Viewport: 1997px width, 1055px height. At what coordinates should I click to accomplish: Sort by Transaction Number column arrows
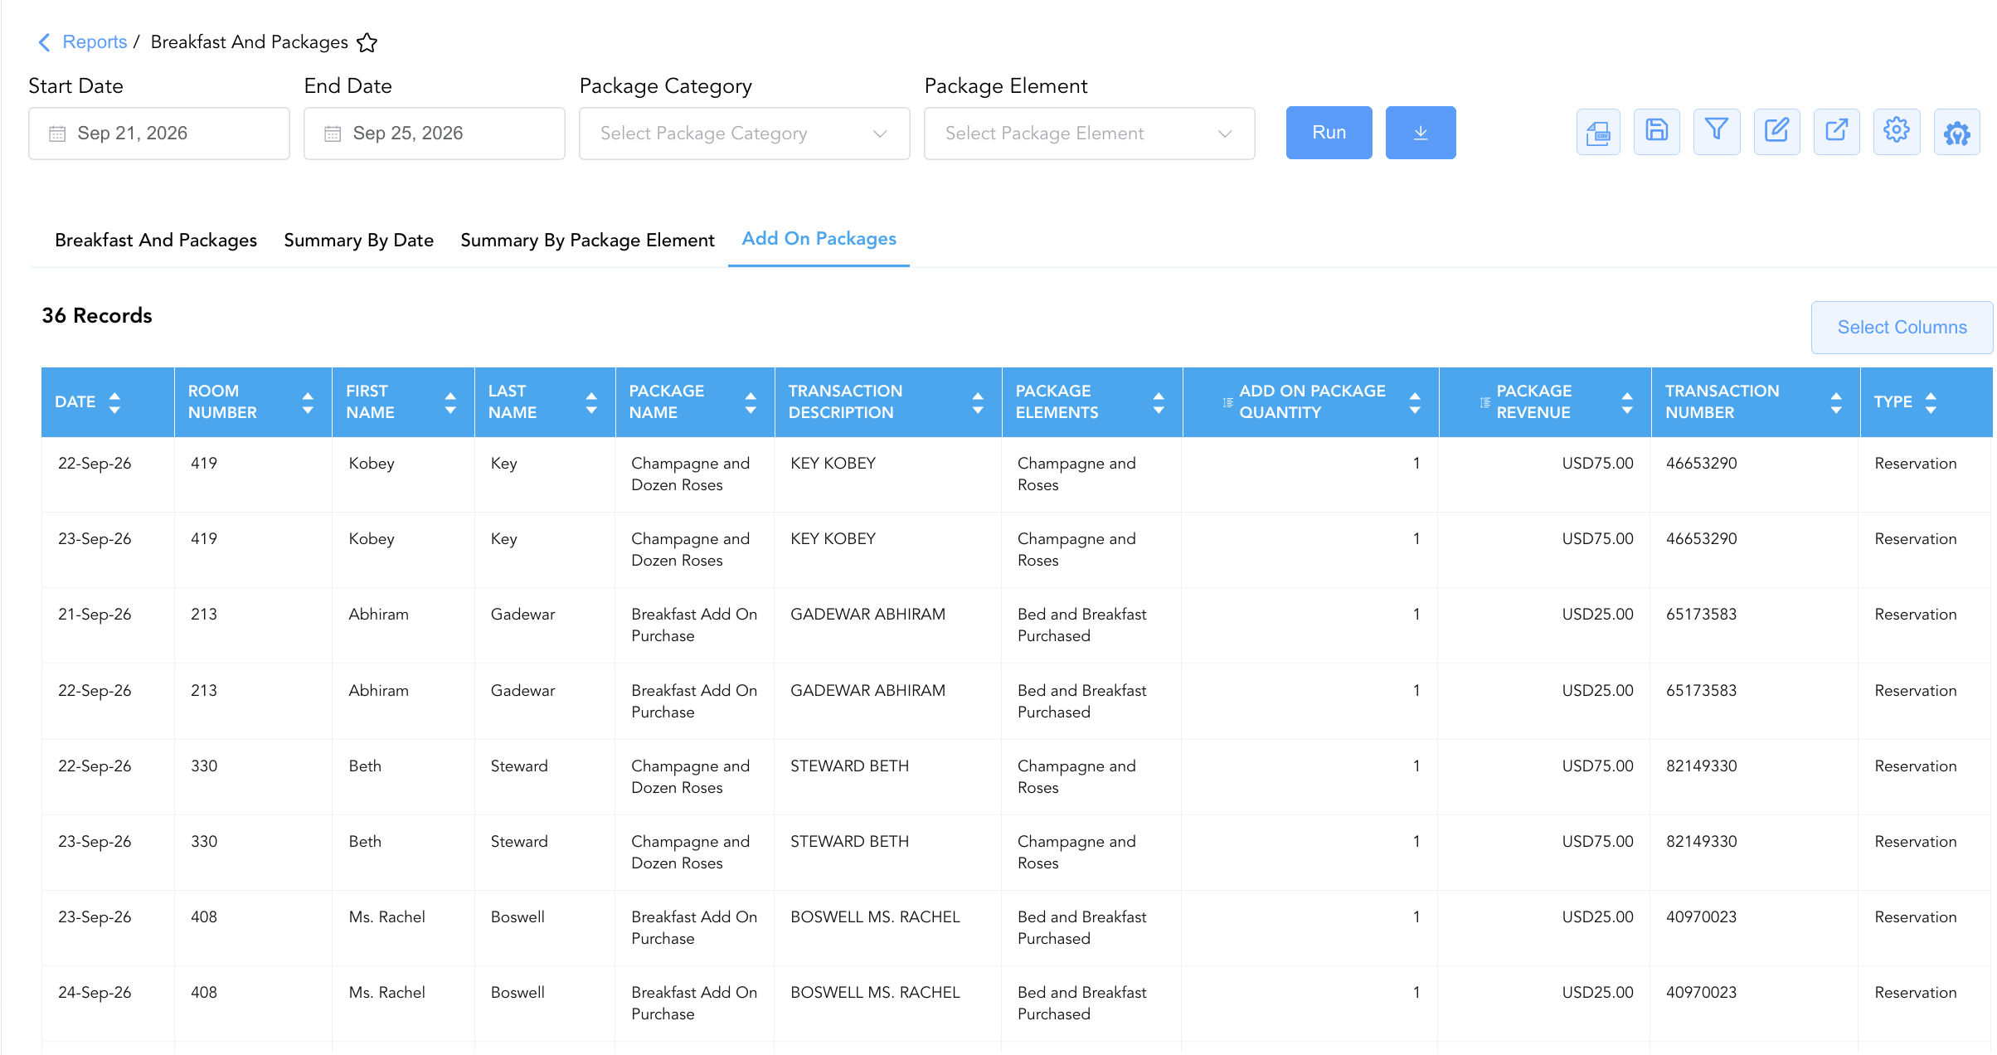click(1836, 402)
